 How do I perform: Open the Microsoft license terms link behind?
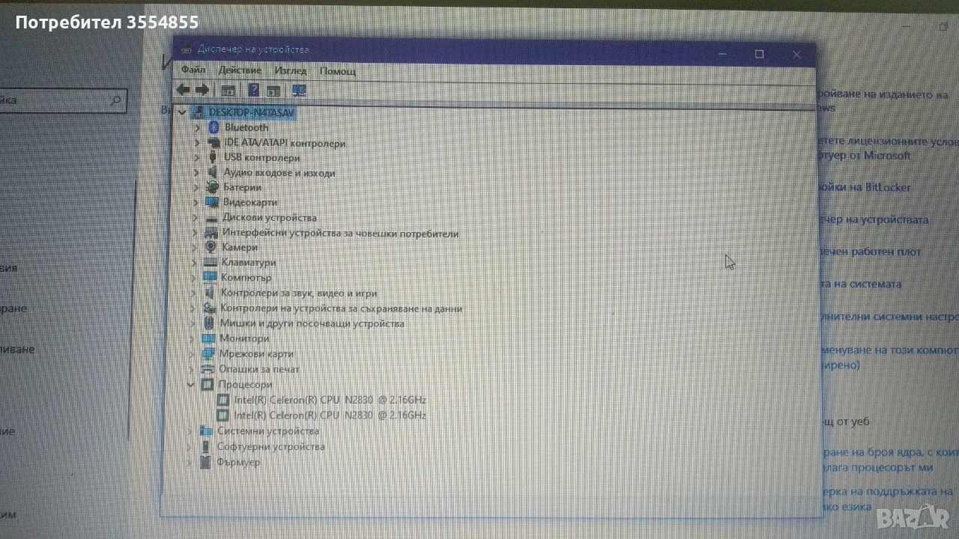point(888,148)
